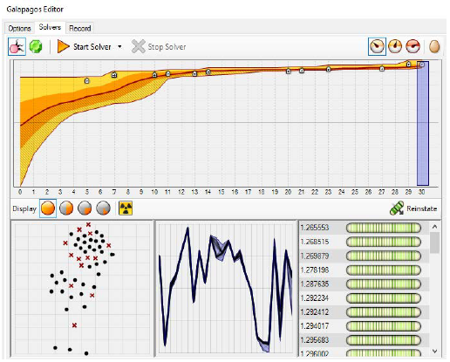Viewport: 450px width, 362px height.
Task: Select generation 30 highlighted bar on graph
Action: 423,123
